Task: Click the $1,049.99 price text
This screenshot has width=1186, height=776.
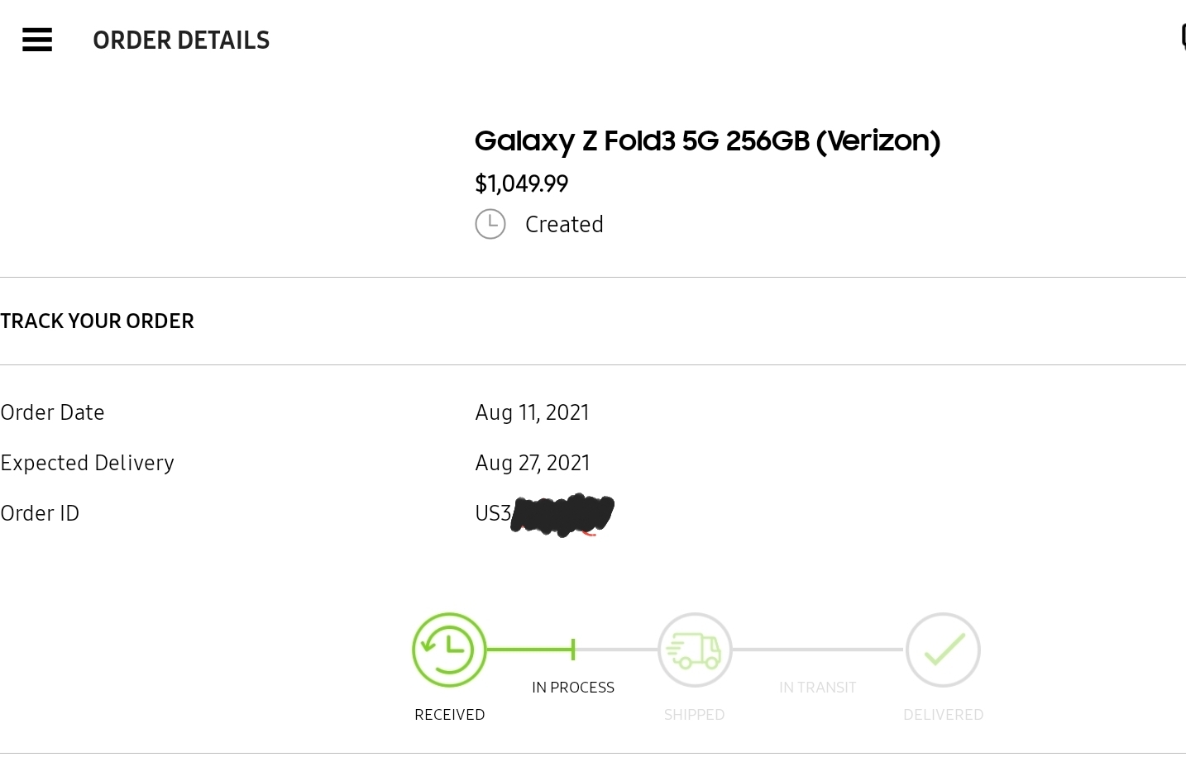Action: (x=521, y=183)
